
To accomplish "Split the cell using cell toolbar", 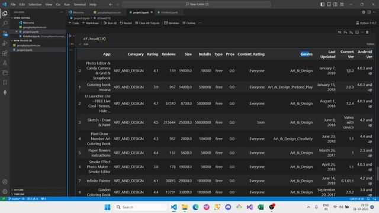I will (357, 32).
